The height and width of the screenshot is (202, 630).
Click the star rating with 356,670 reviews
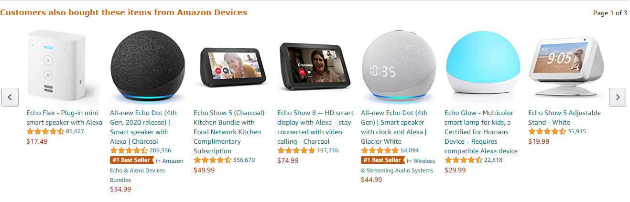click(212, 160)
